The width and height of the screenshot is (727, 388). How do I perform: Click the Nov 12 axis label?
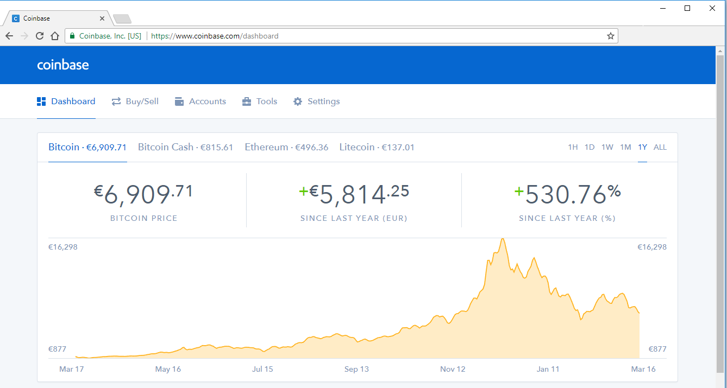coord(453,369)
